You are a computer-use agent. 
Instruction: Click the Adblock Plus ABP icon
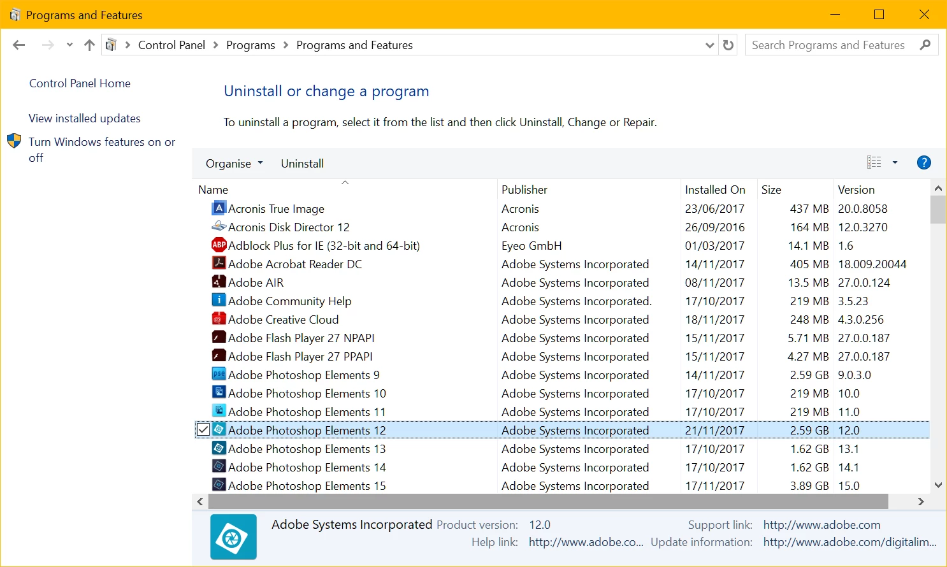219,245
